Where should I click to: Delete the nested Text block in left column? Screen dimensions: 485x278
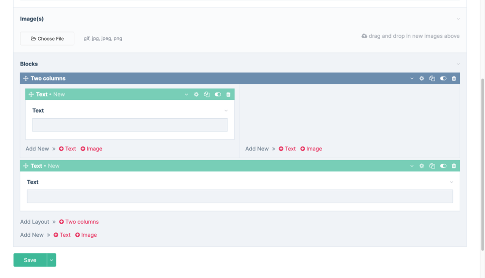point(228,95)
